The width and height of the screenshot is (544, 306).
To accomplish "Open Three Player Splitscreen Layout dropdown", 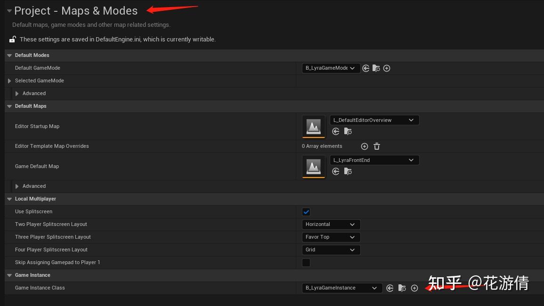I will click(331, 237).
